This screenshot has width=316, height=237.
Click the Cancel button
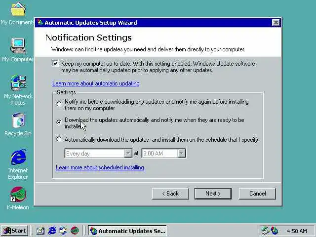click(257, 194)
